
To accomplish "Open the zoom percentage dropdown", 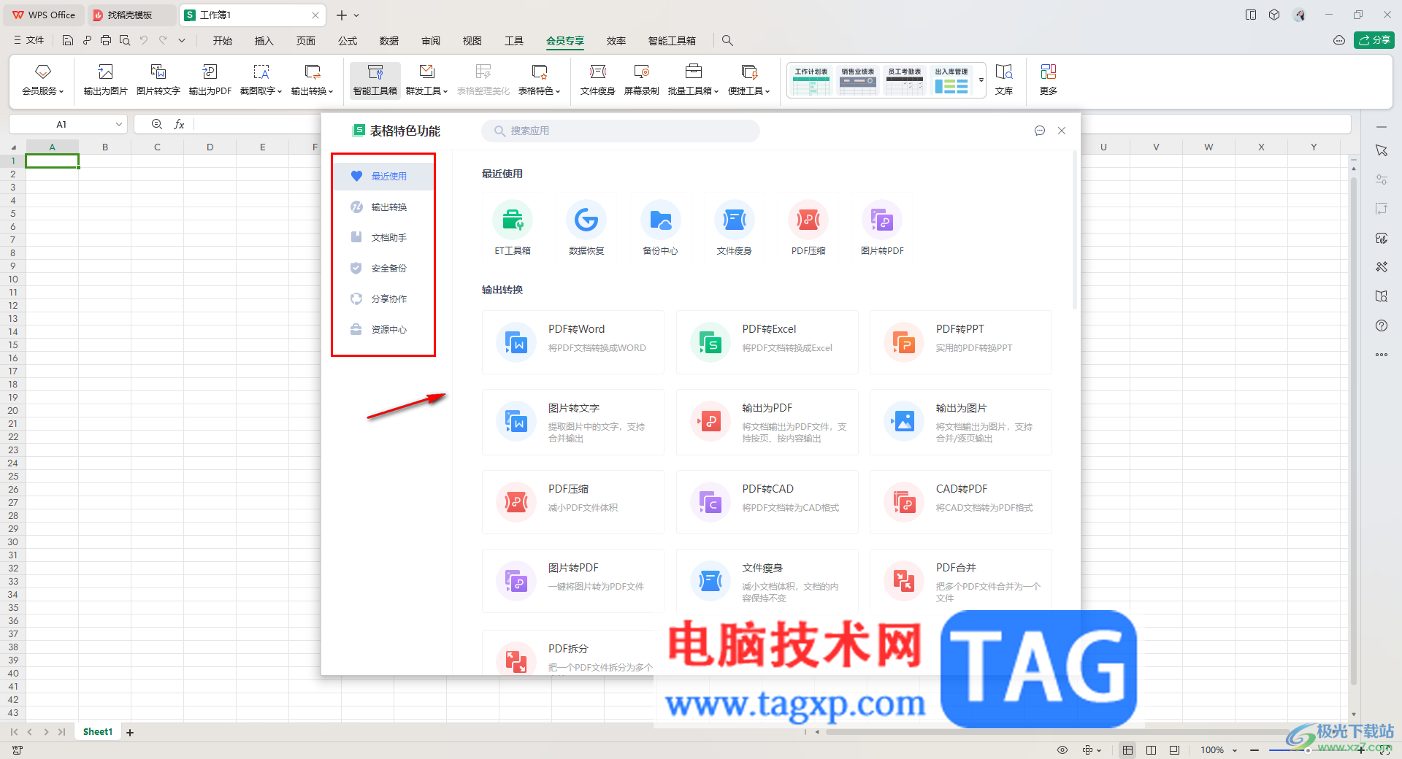I will click(x=1235, y=750).
